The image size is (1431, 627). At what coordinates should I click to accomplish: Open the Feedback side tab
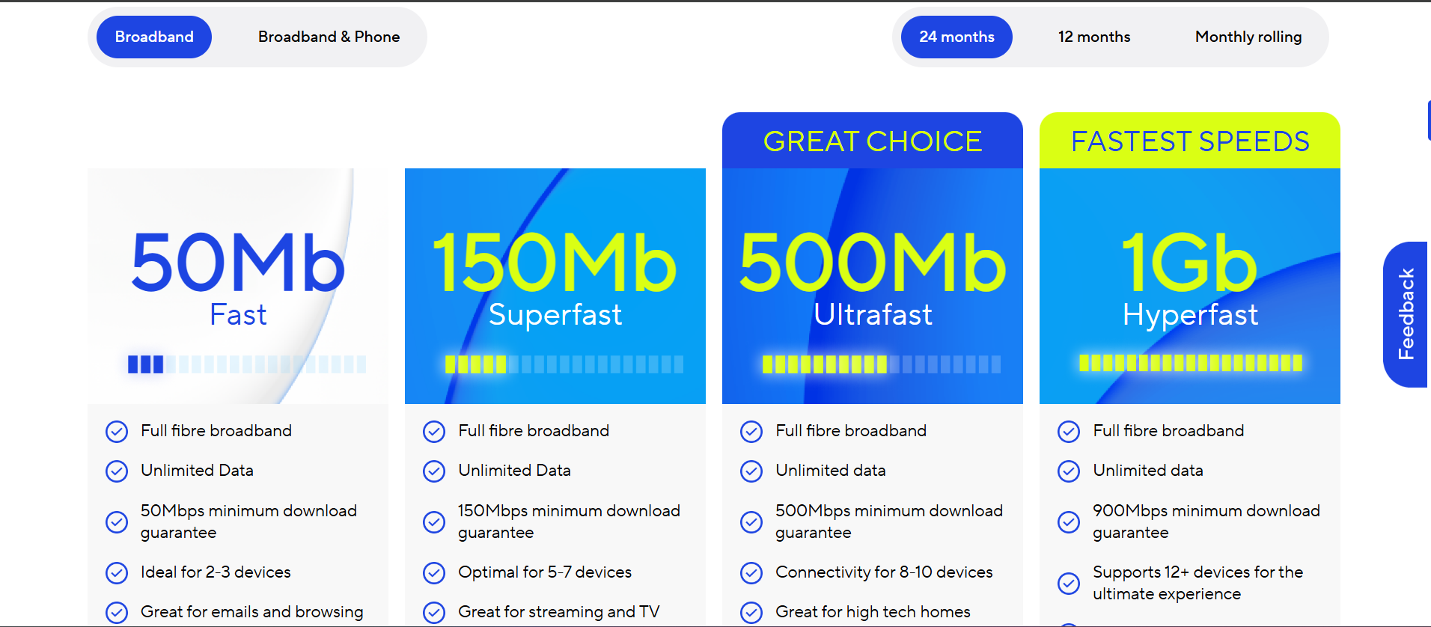[1406, 314]
